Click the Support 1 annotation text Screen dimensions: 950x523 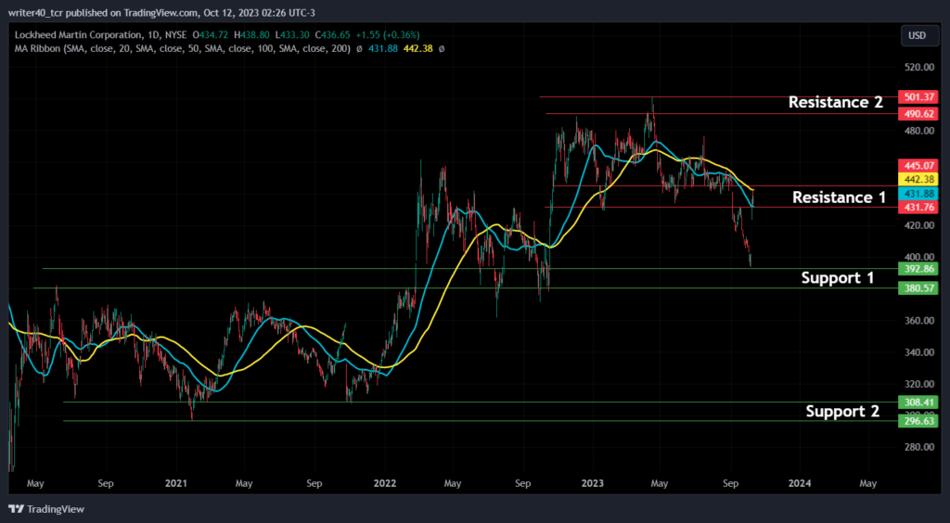pos(838,278)
